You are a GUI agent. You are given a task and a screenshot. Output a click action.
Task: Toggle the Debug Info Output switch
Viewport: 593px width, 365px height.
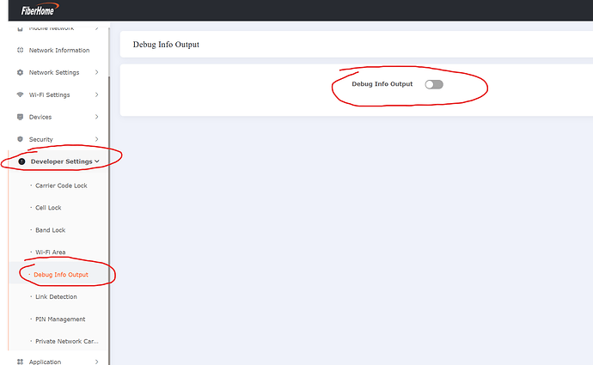pyautogui.click(x=434, y=84)
